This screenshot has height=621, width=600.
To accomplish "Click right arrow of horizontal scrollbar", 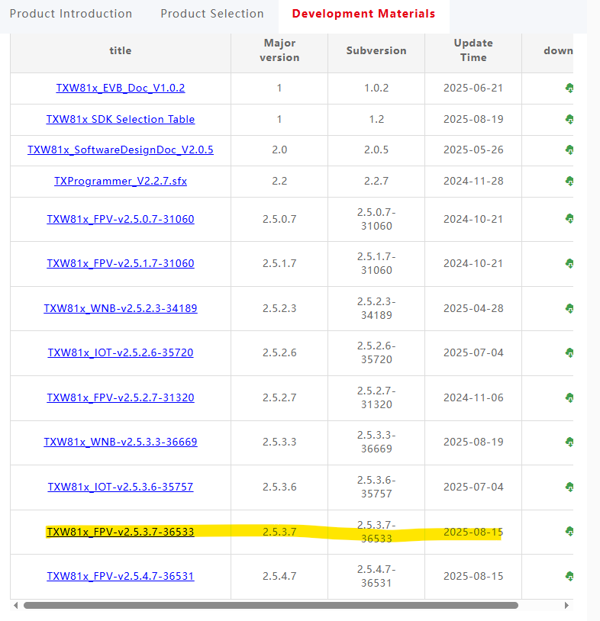I will pos(566,606).
